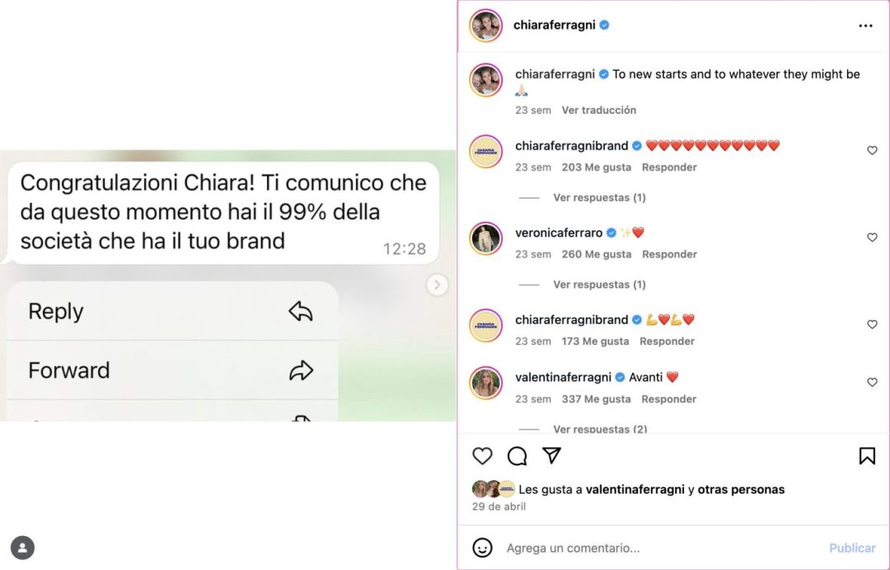This screenshot has height=570, width=890.
Task: Open the three-dot more options menu
Action: (865, 26)
